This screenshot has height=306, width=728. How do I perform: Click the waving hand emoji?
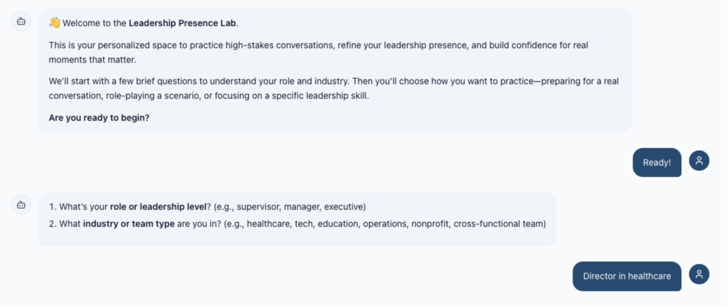tap(54, 23)
